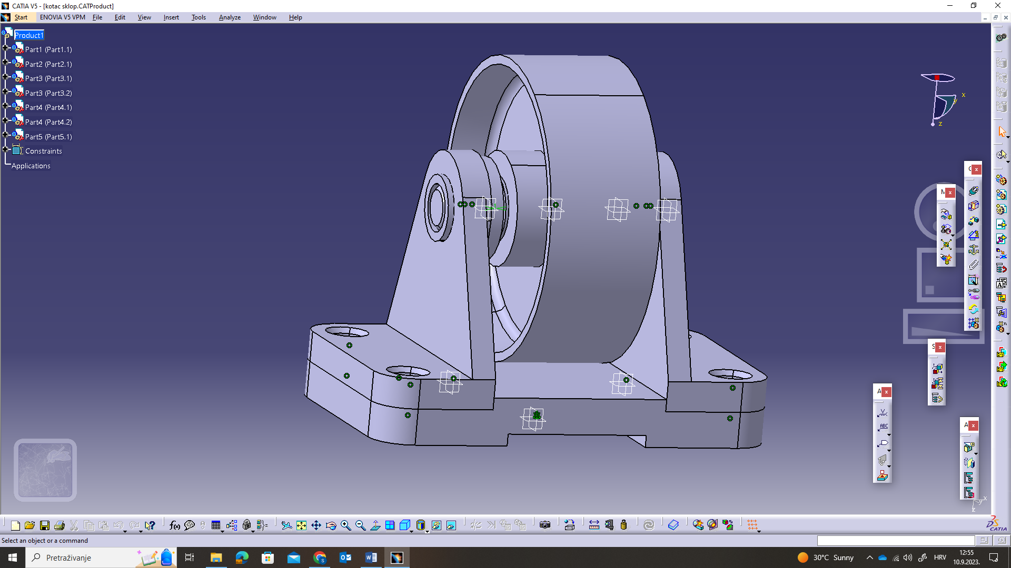This screenshot has width=1011, height=568.
Task: Click the Fit All In view icon
Action: (x=301, y=525)
